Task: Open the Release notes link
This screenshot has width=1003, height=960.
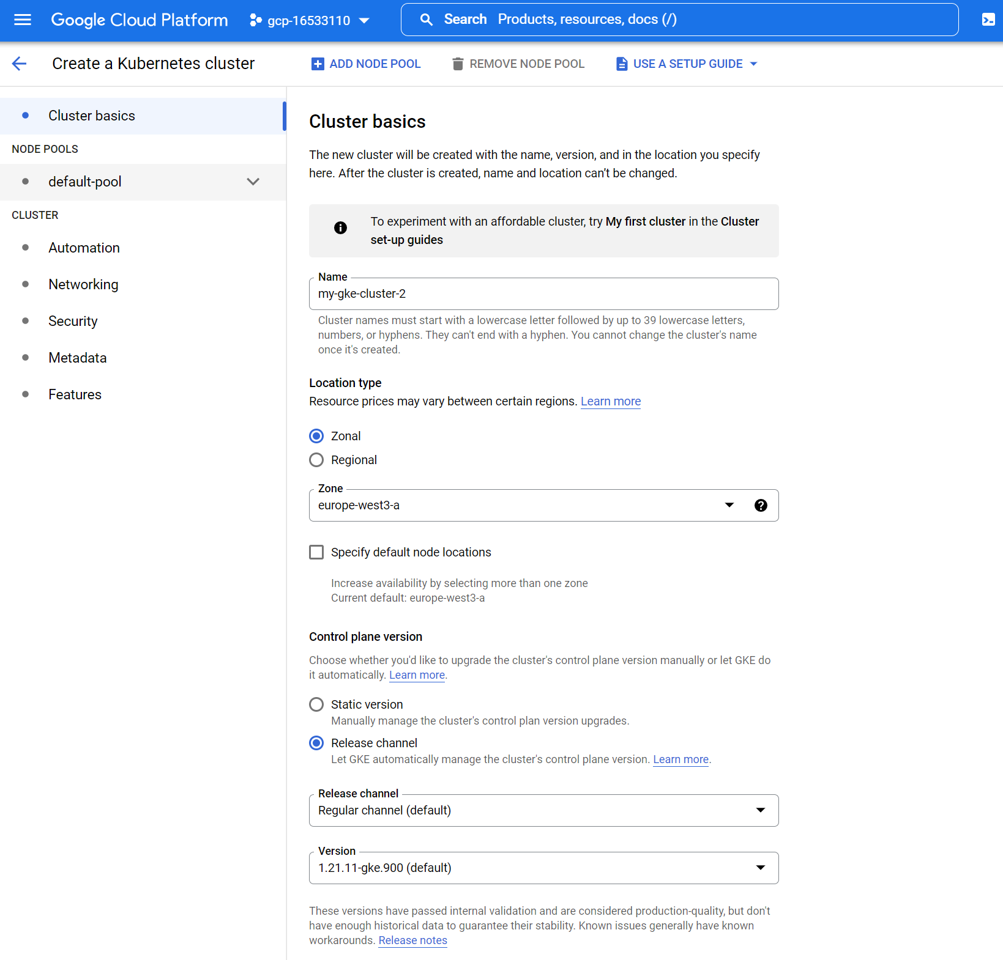Action: tap(412, 940)
